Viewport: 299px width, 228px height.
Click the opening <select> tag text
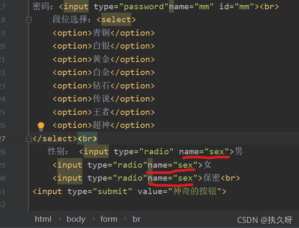(x=116, y=20)
